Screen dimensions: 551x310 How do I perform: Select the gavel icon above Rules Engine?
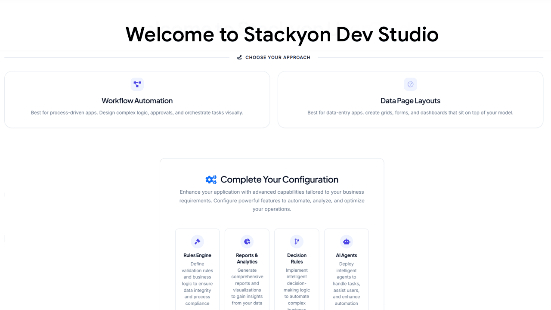point(197,242)
